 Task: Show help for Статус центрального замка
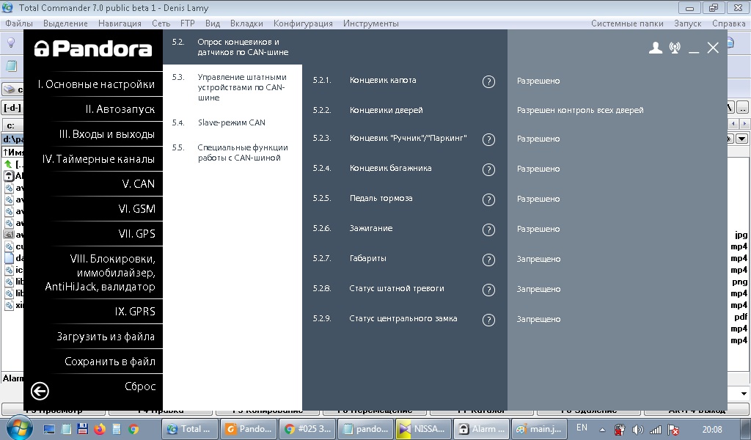488,320
